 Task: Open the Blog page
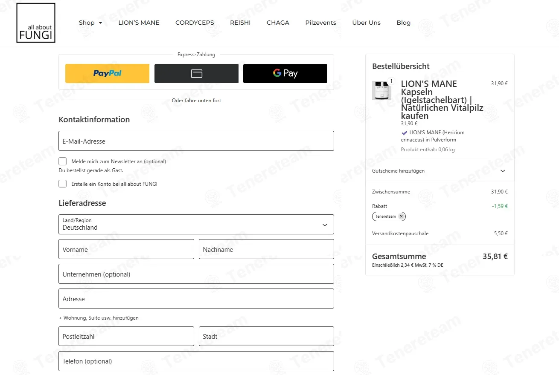click(403, 23)
